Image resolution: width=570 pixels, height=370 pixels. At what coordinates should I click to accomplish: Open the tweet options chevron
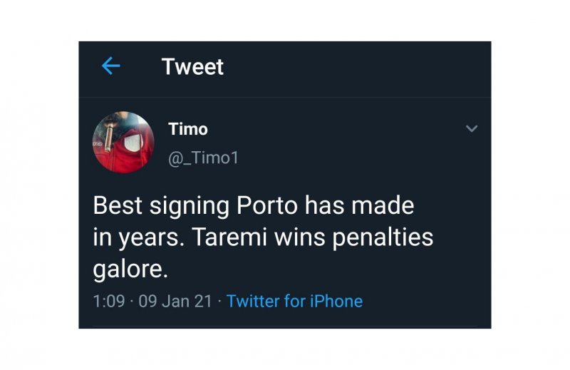pyautogui.click(x=471, y=129)
